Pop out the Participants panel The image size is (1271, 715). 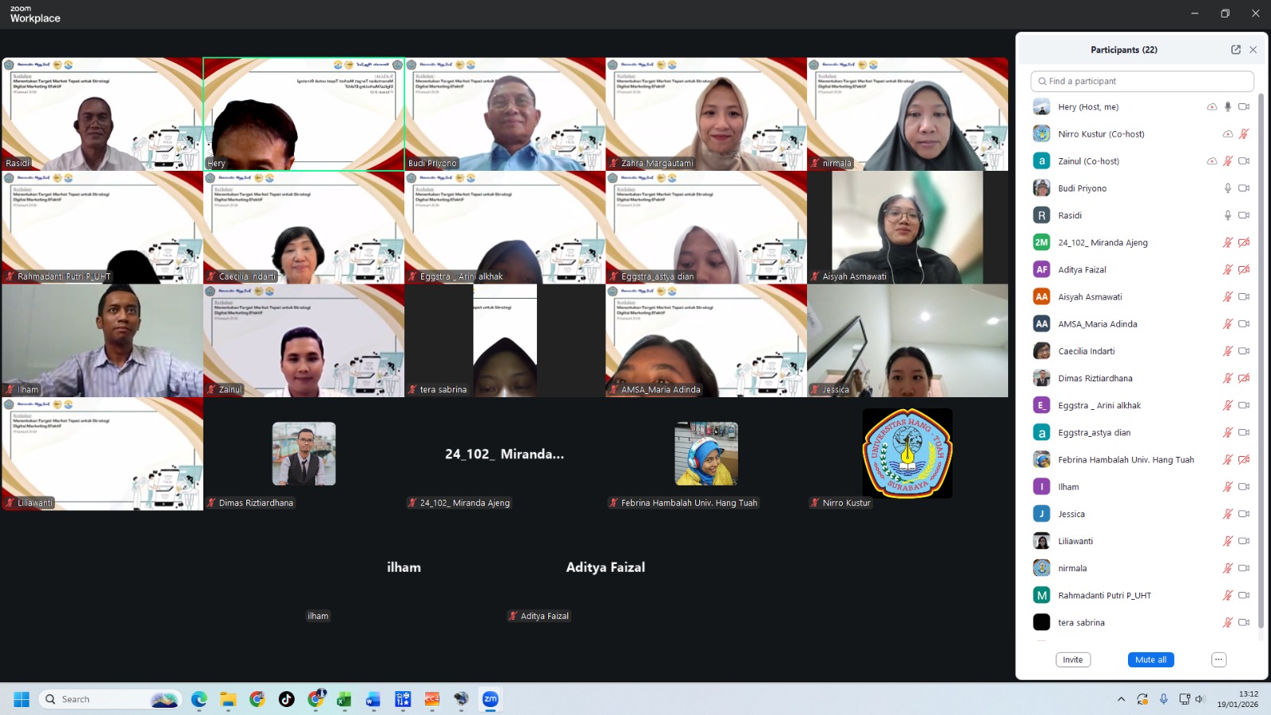(x=1235, y=49)
